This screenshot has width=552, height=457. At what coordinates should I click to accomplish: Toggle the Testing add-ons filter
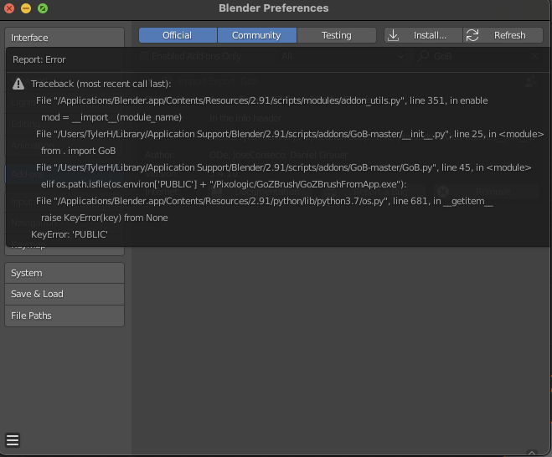(337, 35)
